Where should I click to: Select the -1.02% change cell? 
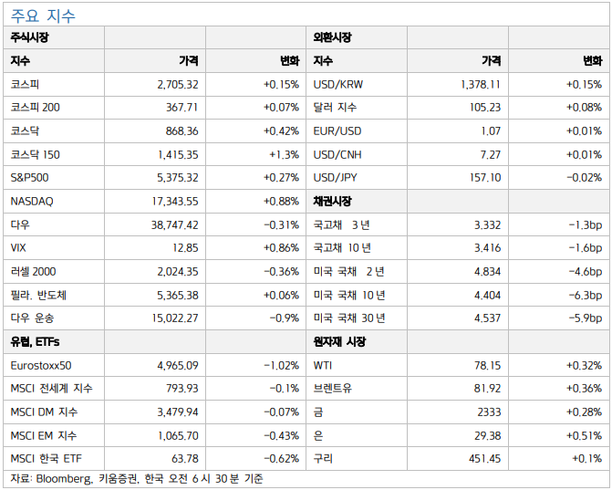[282, 366]
